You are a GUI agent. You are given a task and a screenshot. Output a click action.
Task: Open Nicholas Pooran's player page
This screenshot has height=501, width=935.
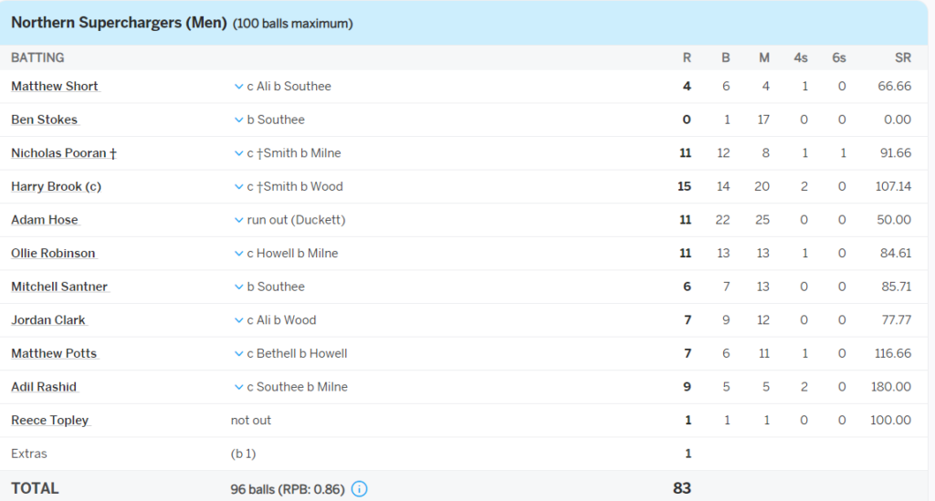pyautogui.click(x=63, y=153)
